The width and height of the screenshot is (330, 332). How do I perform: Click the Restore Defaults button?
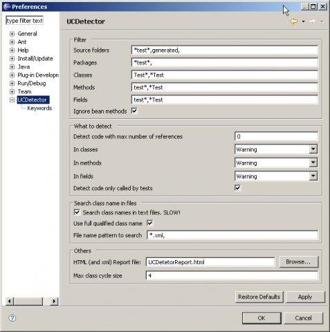click(259, 297)
